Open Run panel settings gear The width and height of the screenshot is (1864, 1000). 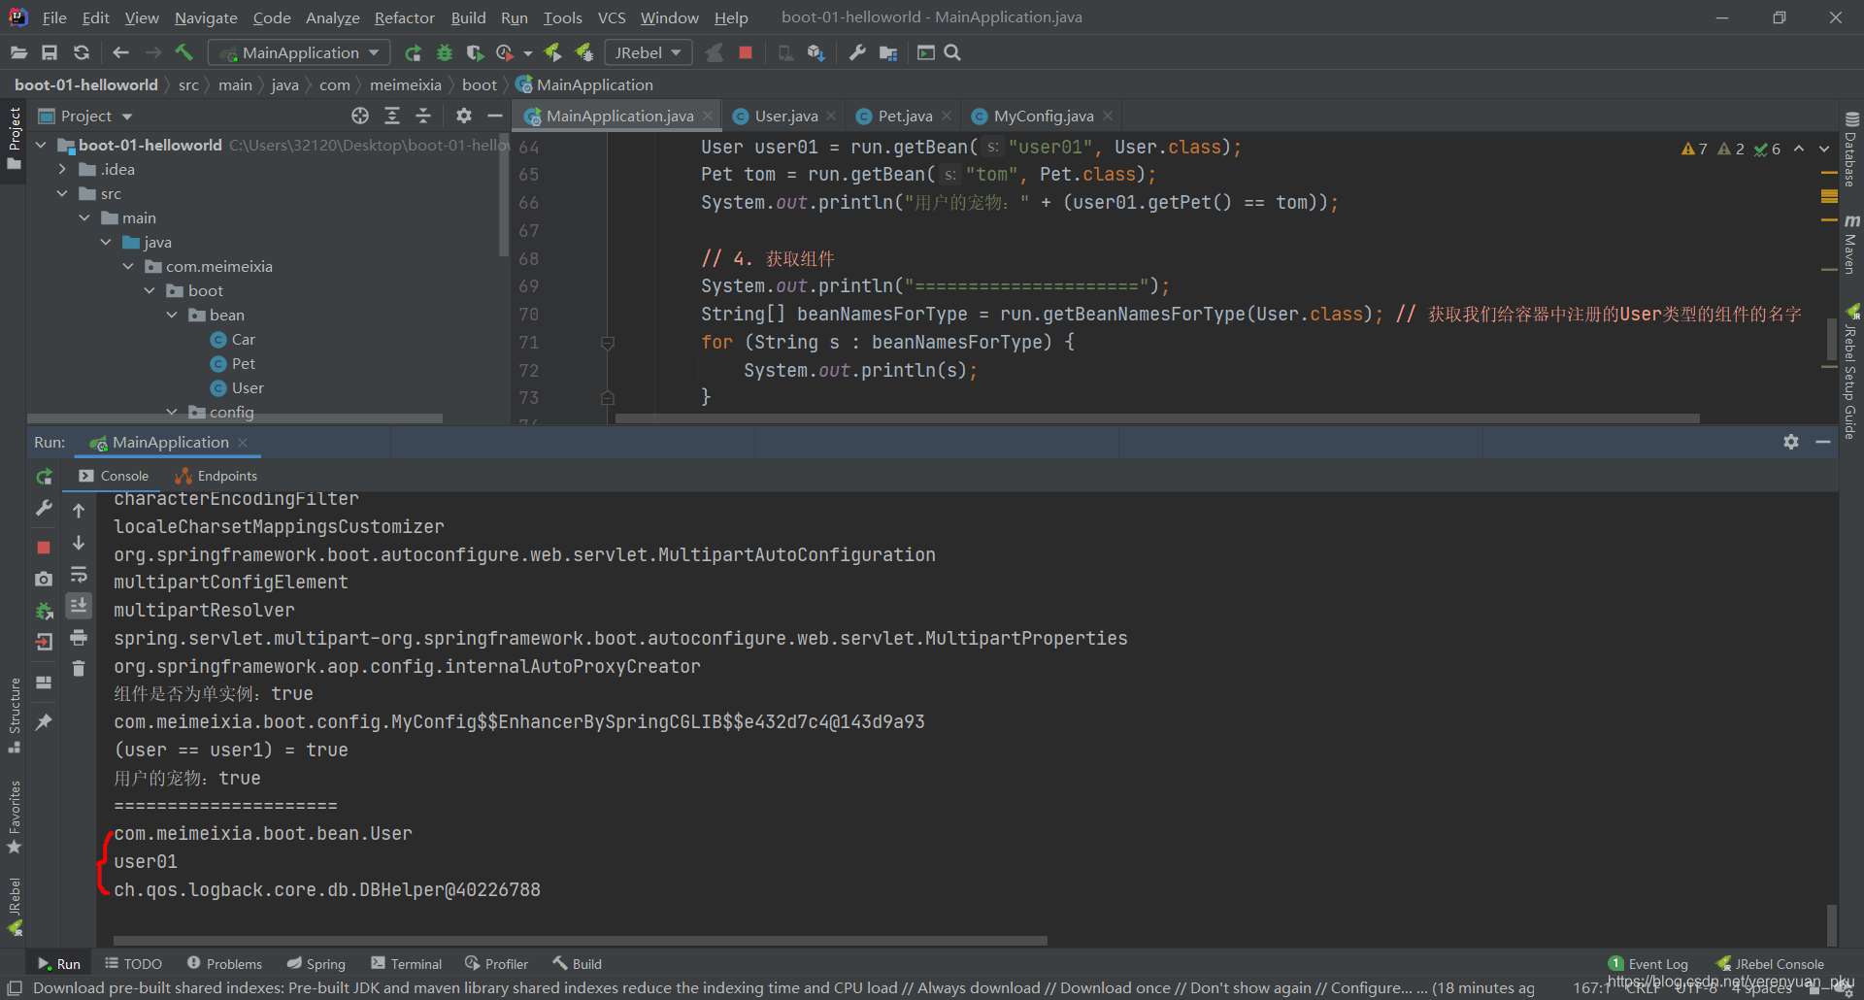pyautogui.click(x=1791, y=442)
